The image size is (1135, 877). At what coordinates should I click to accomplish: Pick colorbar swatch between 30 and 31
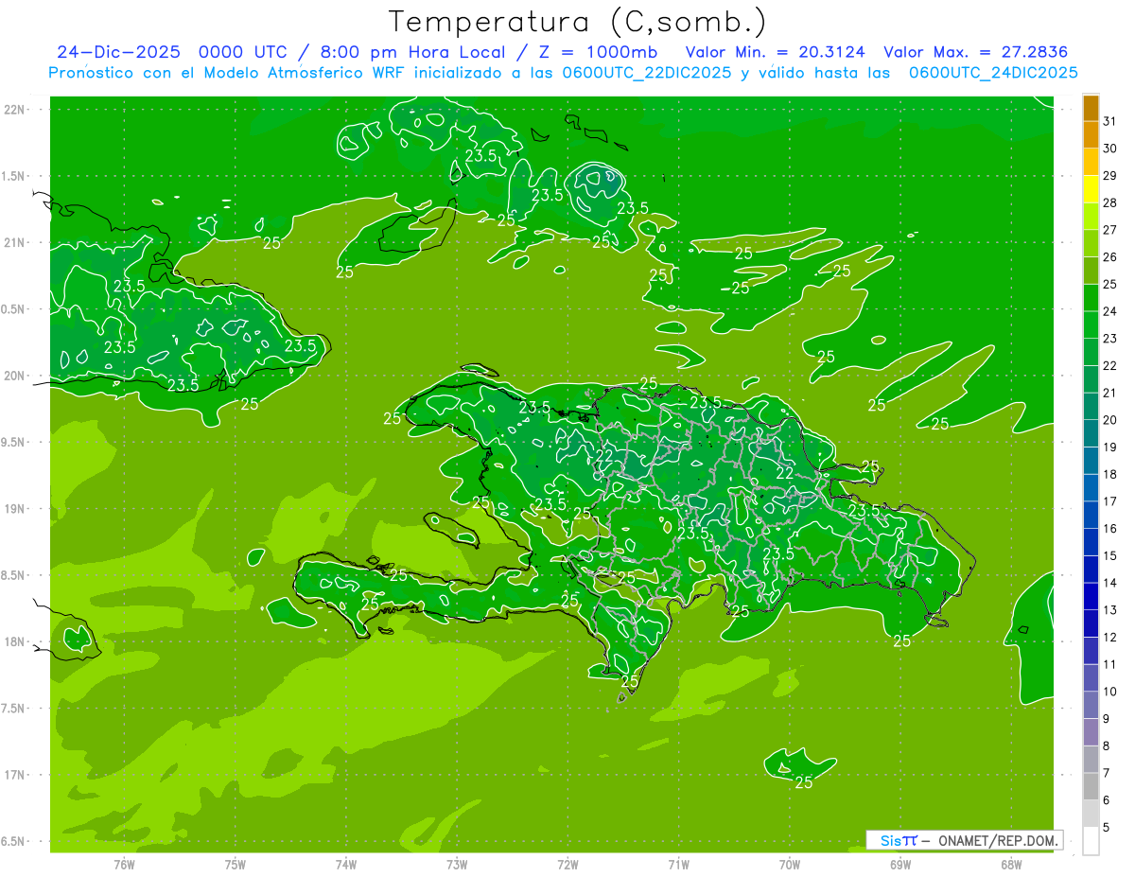pos(1091,134)
